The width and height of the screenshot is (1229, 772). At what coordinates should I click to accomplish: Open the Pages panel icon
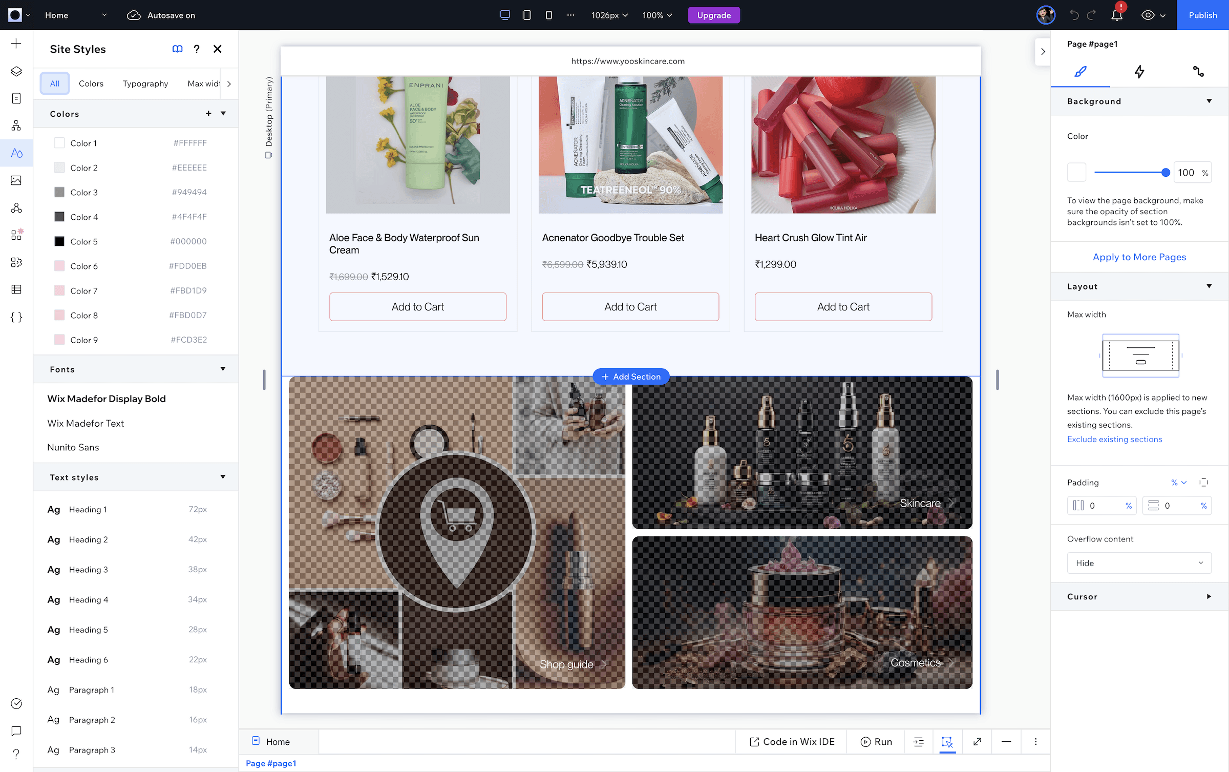click(16, 98)
